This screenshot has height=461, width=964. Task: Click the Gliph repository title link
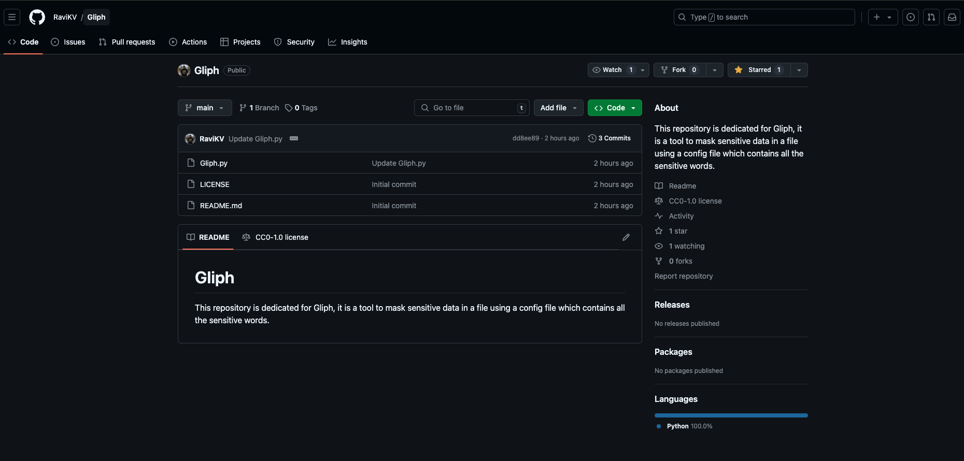tap(206, 70)
